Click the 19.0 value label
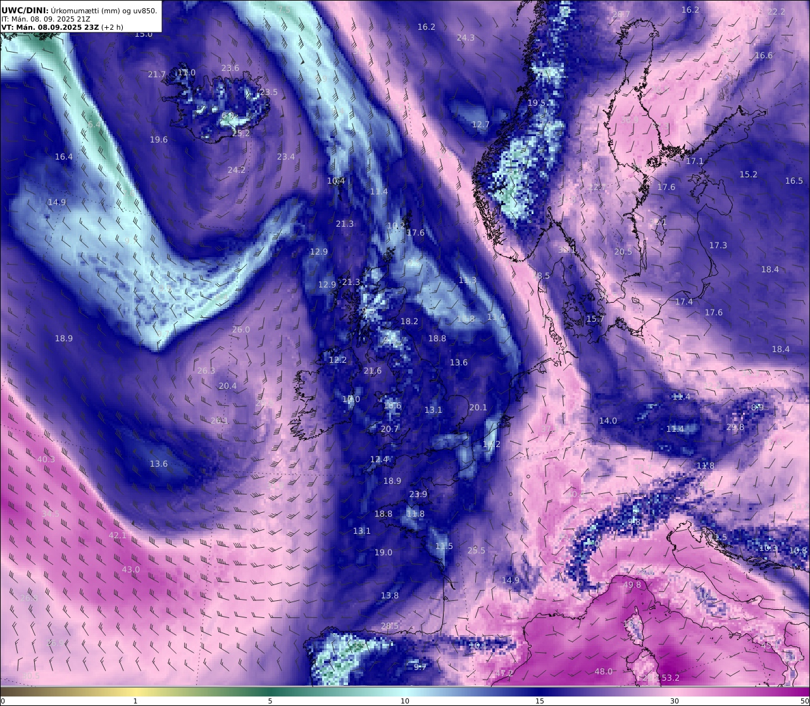Image resolution: width=810 pixels, height=706 pixels. pyautogui.click(x=383, y=553)
